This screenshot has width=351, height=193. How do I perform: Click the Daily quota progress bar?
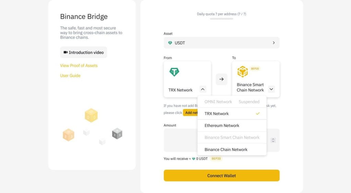tap(221, 19)
